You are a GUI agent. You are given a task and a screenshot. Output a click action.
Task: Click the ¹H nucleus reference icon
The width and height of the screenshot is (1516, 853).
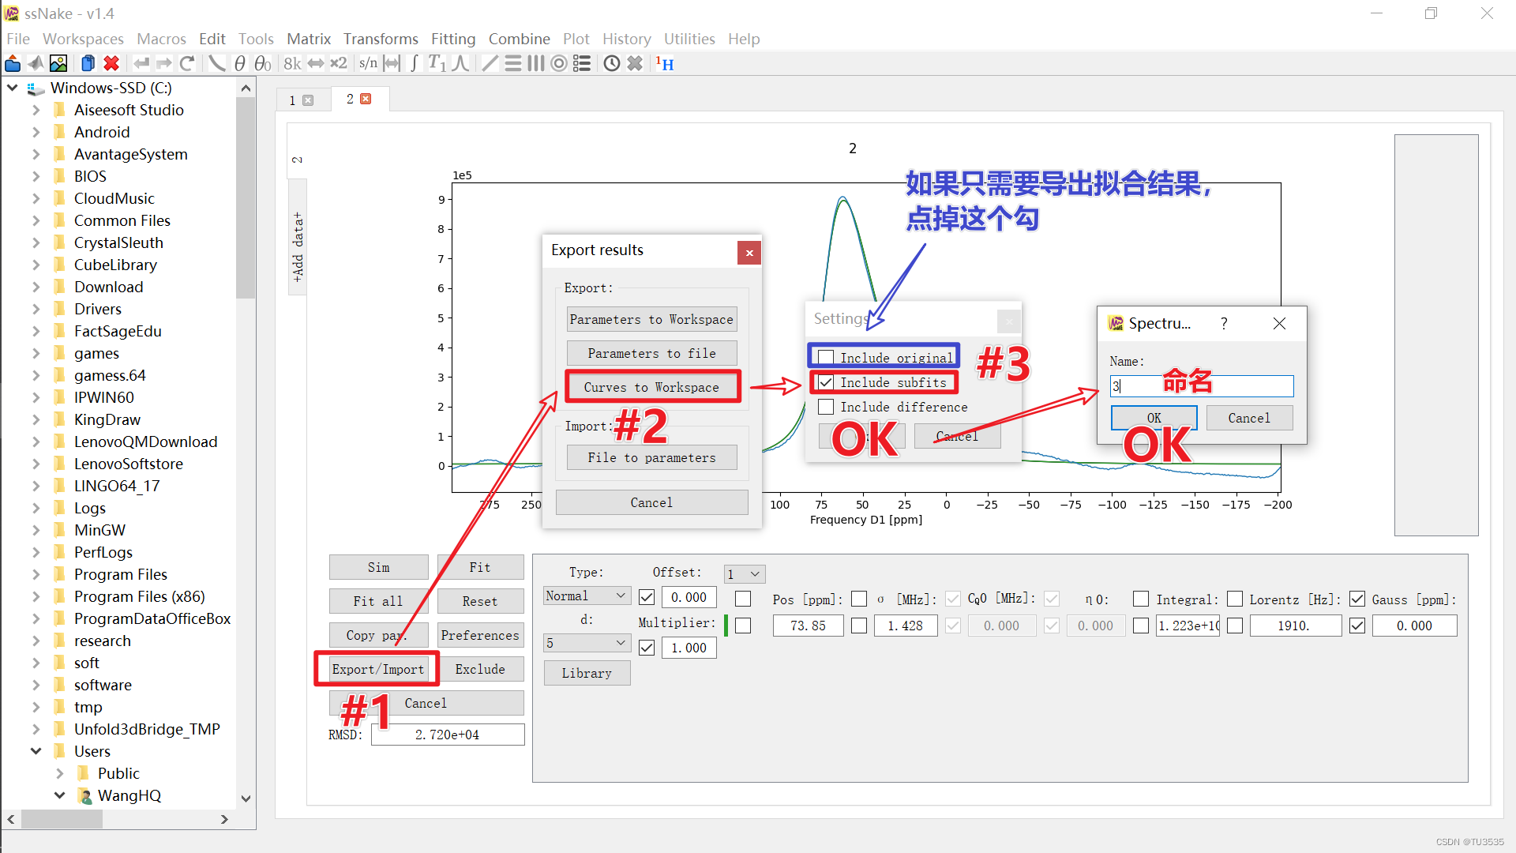tap(665, 63)
